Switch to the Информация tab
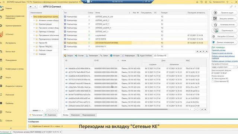Image resolution: width=238 pixels, height=134 pixels. pos(128,55)
